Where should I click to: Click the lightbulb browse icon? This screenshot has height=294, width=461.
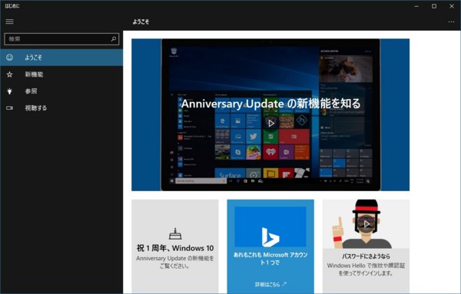point(9,91)
